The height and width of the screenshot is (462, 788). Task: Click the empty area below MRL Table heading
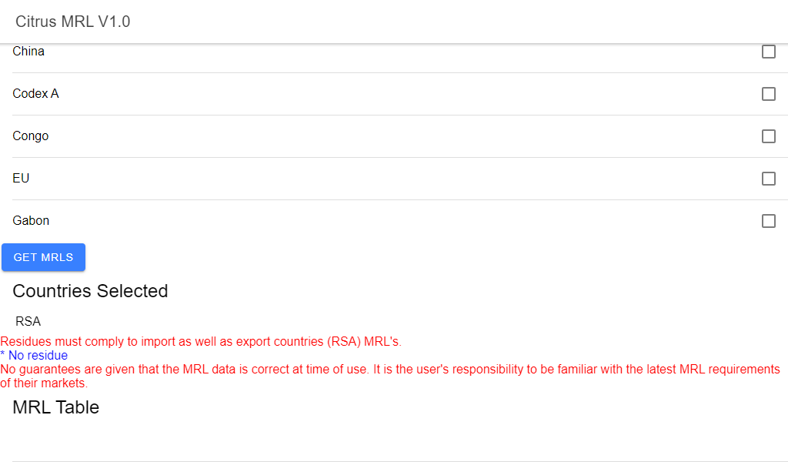[x=385, y=439]
